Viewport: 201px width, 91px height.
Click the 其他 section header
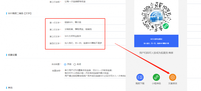click(x=10, y=88)
